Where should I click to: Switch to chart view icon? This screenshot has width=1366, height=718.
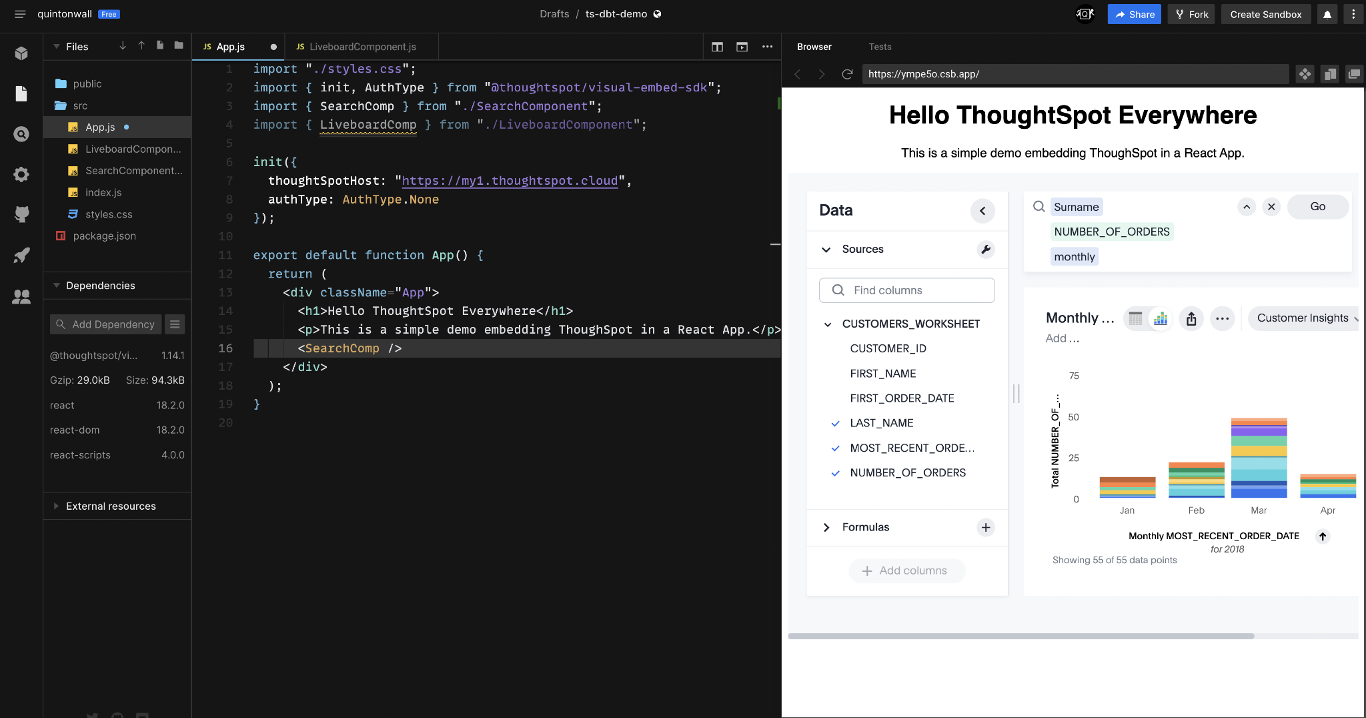click(1161, 318)
